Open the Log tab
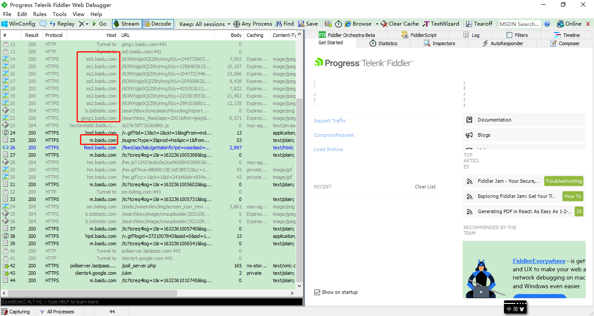 (x=471, y=35)
